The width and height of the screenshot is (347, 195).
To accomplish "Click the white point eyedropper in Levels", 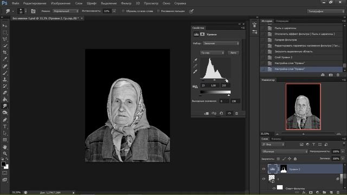I will [195, 71].
